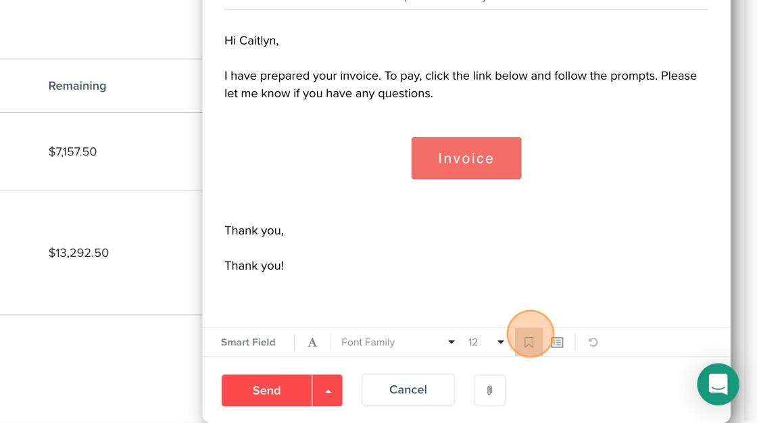Insert a Smart Field
This screenshot has width=757, height=423.
(x=248, y=343)
